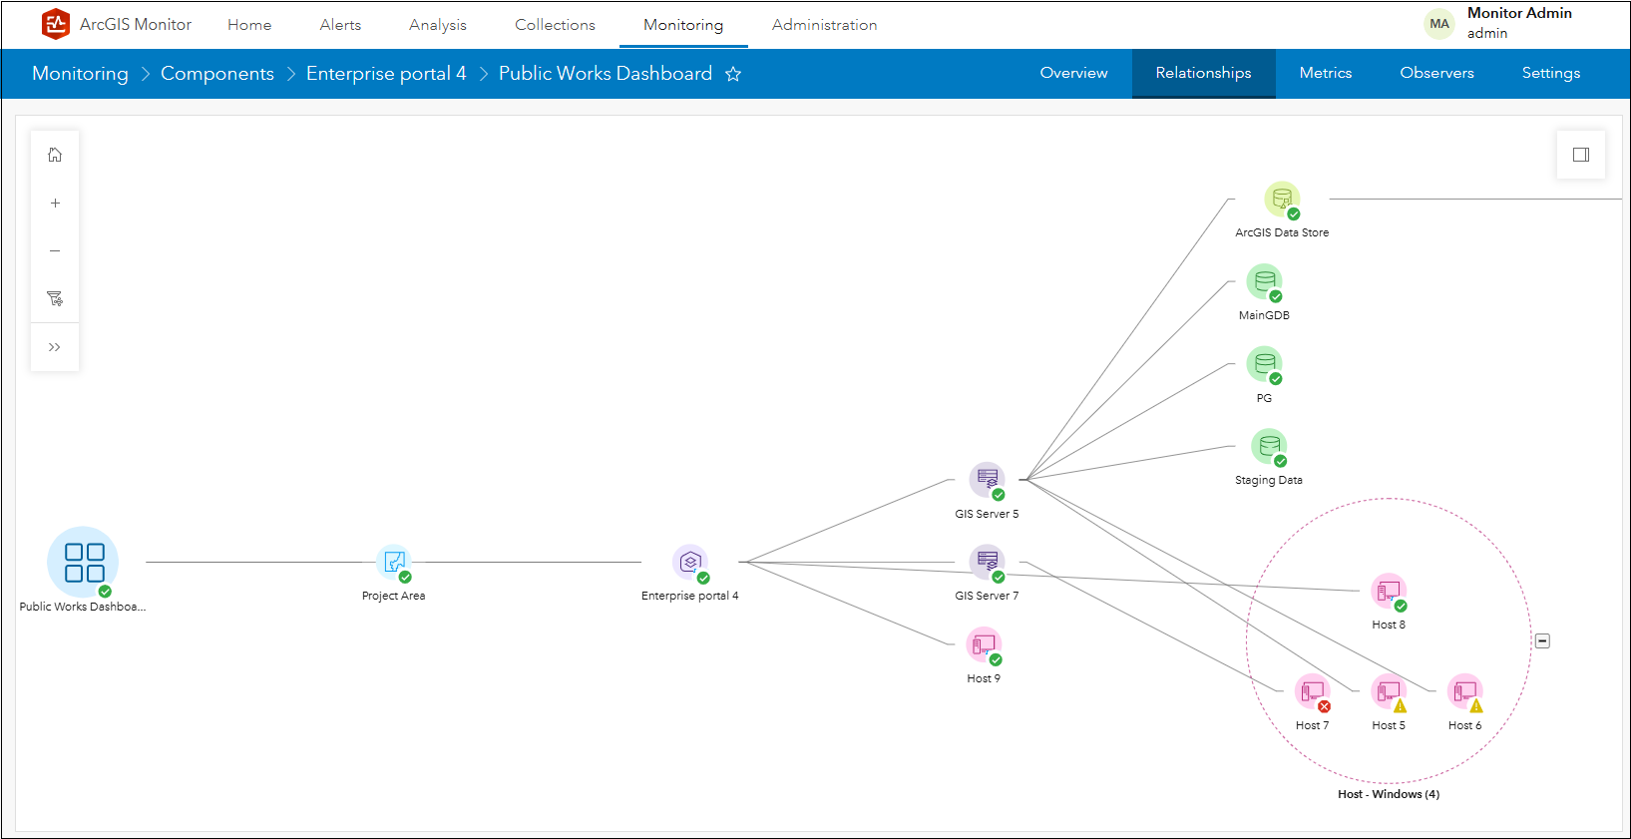Go to Monitoring breadcrumb link
The image size is (1631, 839).
[x=80, y=74]
